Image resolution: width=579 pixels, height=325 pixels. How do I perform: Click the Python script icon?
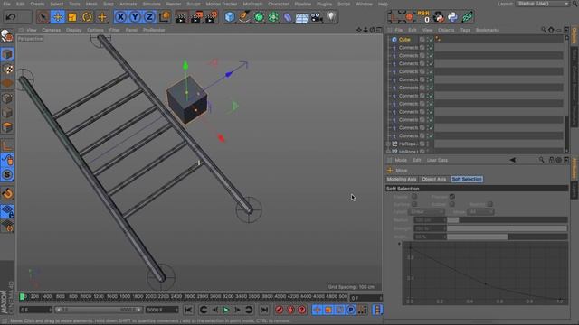click(452, 17)
